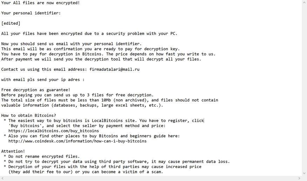This screenshot has height=181, width=307.
Task: Click the "Your All files are now encrypted!" line
Action: (x=40, y=3)
